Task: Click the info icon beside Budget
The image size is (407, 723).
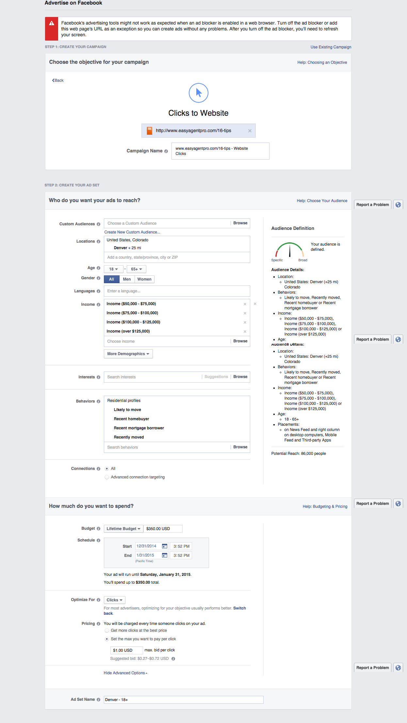Action: click(98, 528)
